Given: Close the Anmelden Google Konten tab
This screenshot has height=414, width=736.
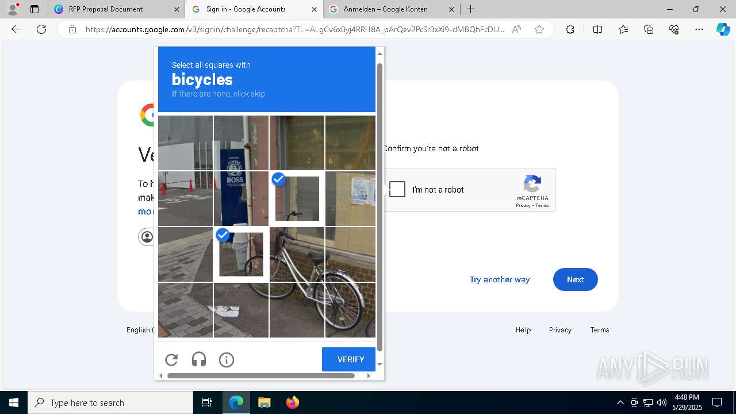Looking at the screenshot, I should 451,9.
